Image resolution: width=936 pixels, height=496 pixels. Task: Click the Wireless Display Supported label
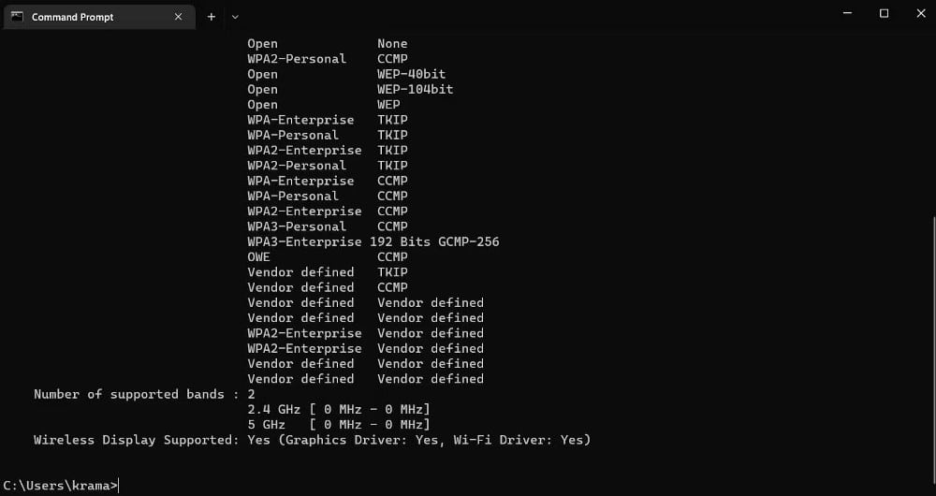pyautogui.click(x=136, y=440)
